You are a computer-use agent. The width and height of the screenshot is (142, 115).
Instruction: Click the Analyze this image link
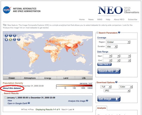pos(77,101)
